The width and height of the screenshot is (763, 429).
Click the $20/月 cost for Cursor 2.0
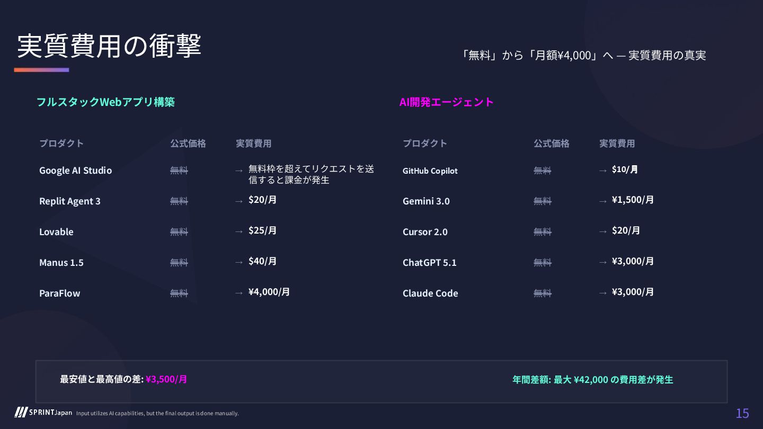click(x=626, y=230)
